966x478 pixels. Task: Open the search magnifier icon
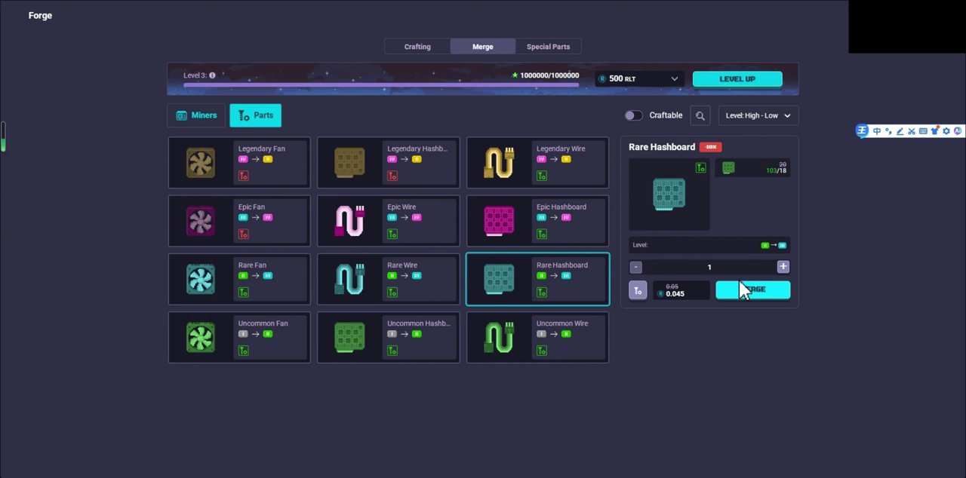(x=700, y=115)
